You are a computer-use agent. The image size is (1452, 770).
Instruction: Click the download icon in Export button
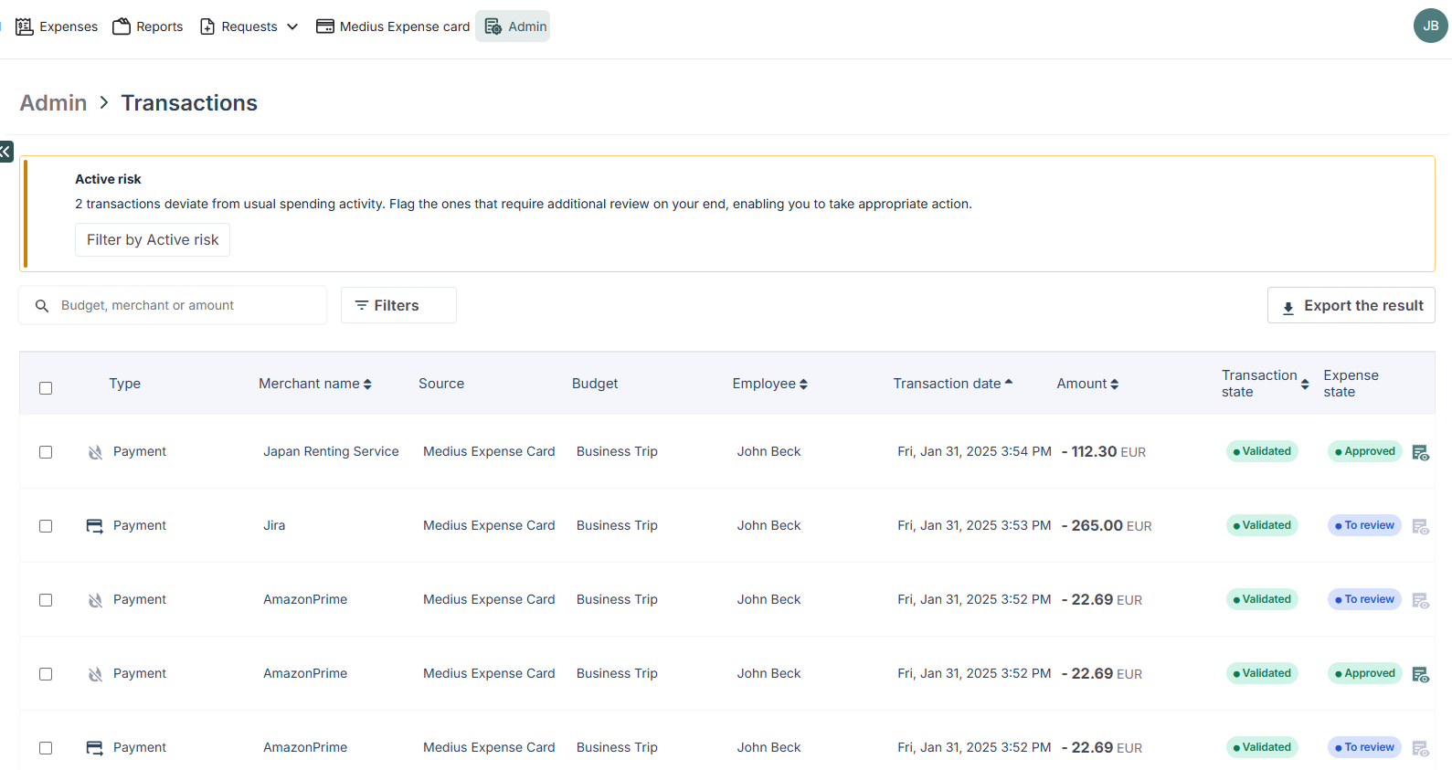(x=1288, y=308)
